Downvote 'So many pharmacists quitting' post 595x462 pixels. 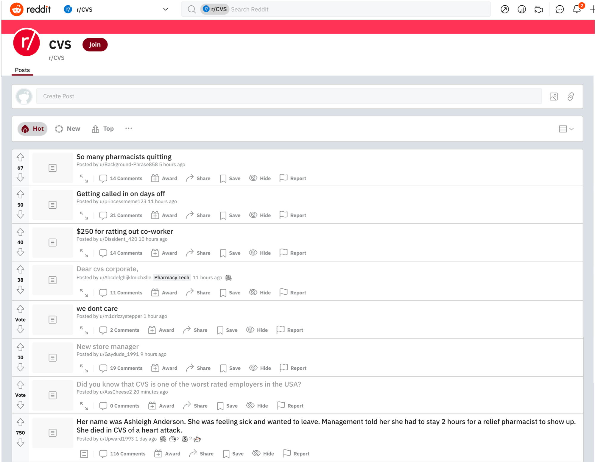pyautogui.click(x=20, y=178)
